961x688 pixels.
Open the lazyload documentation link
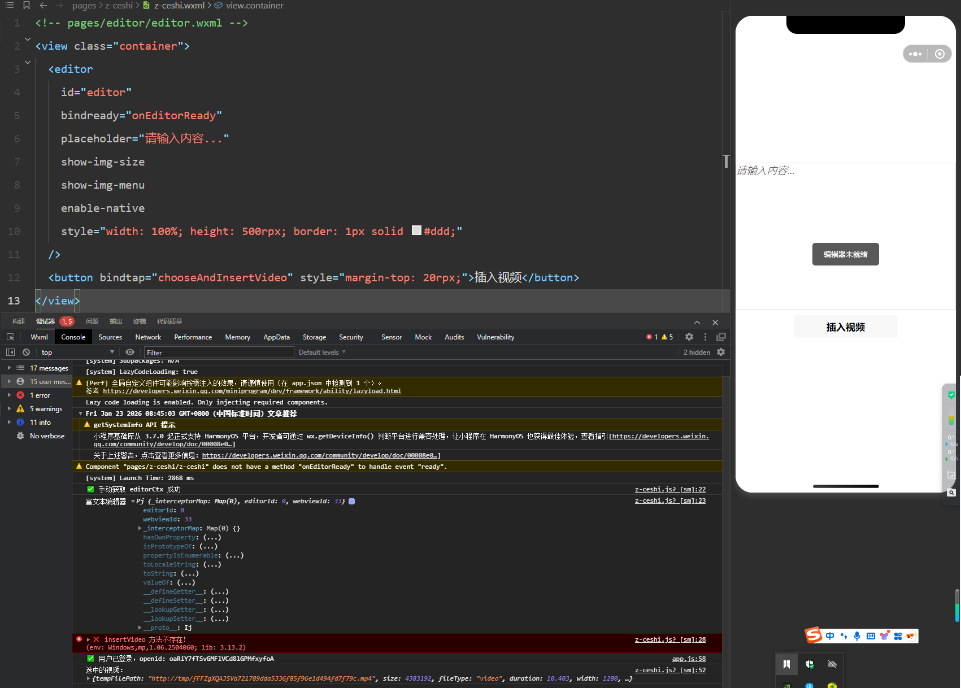pyautogui.click(x=252, y=391)
